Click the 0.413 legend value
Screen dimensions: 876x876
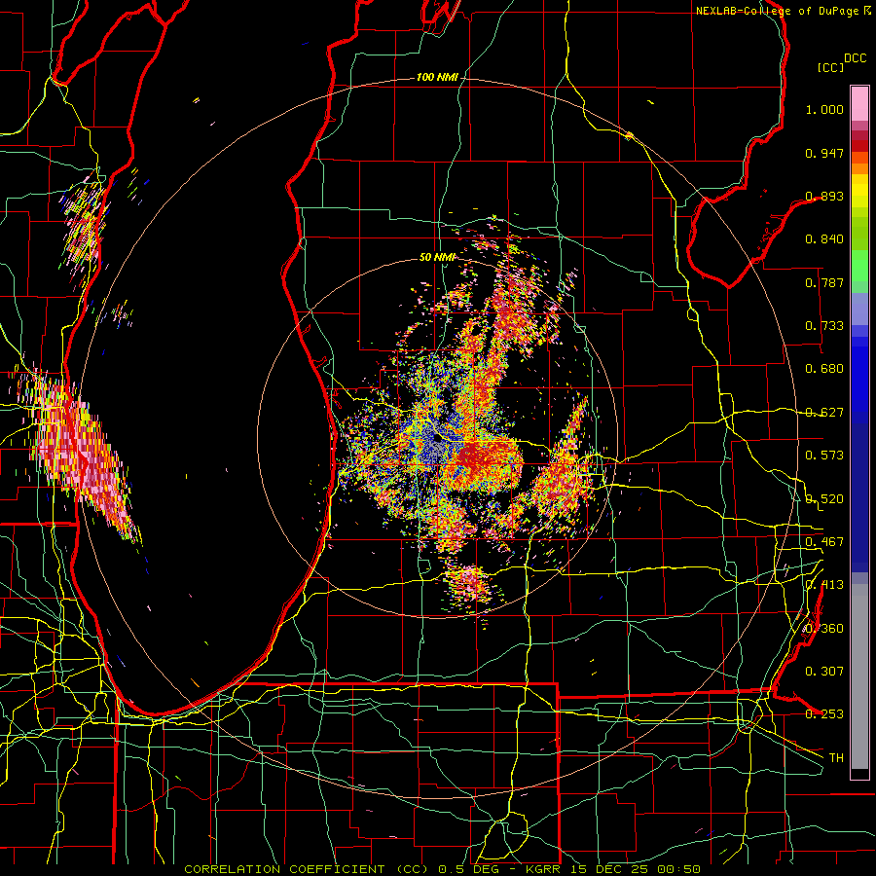[824, 585]
